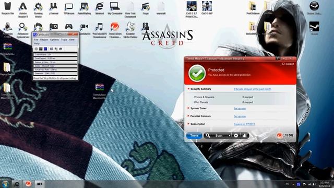Open the Scan options dropdown arrow
This screenshot has width=334, height=188.
tap(230, 136)
